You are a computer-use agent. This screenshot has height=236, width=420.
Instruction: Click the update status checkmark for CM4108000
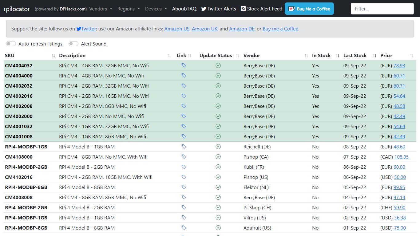click(218, 157)
